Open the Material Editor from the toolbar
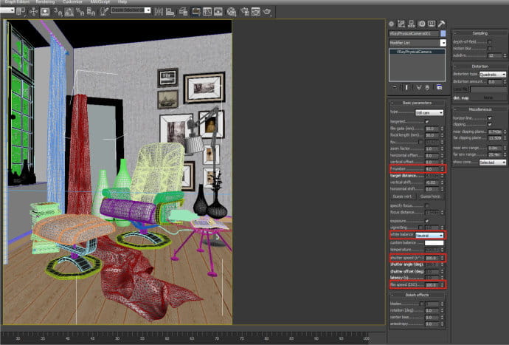Image resolution: width=509 pixels, height=345 pixels. 232,12
